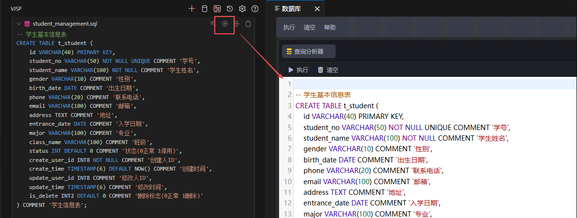Open the history clock icon
Image resolution: width=577 pixels, height=218 pixels.
tap(230, 9)
